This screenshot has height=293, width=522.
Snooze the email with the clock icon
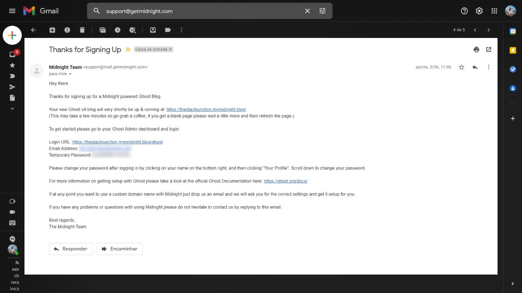coord(118,30)
